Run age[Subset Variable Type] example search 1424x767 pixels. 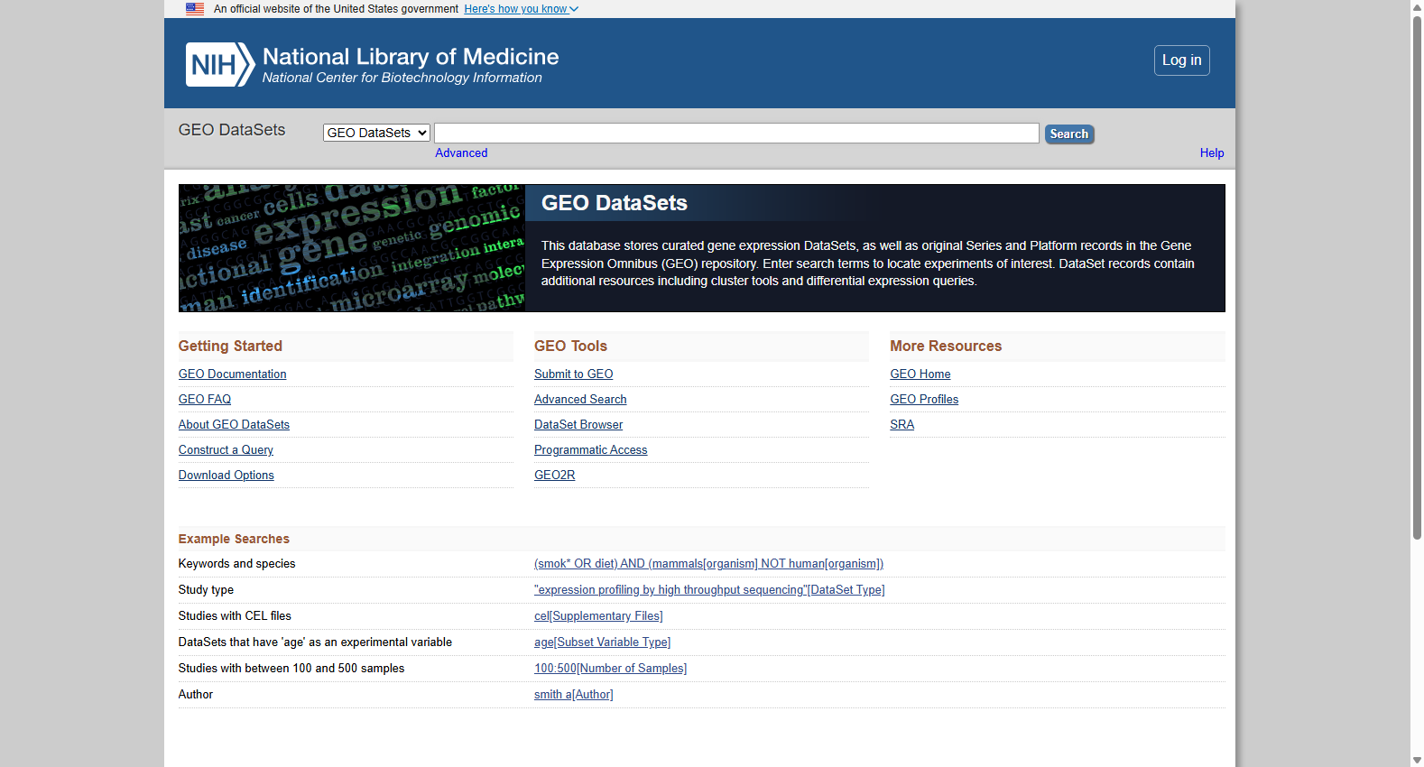click(602, 642)
